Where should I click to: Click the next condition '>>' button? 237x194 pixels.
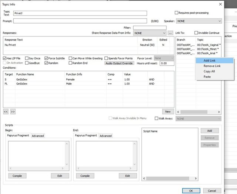pyautogui.click(x=13, y=111)
